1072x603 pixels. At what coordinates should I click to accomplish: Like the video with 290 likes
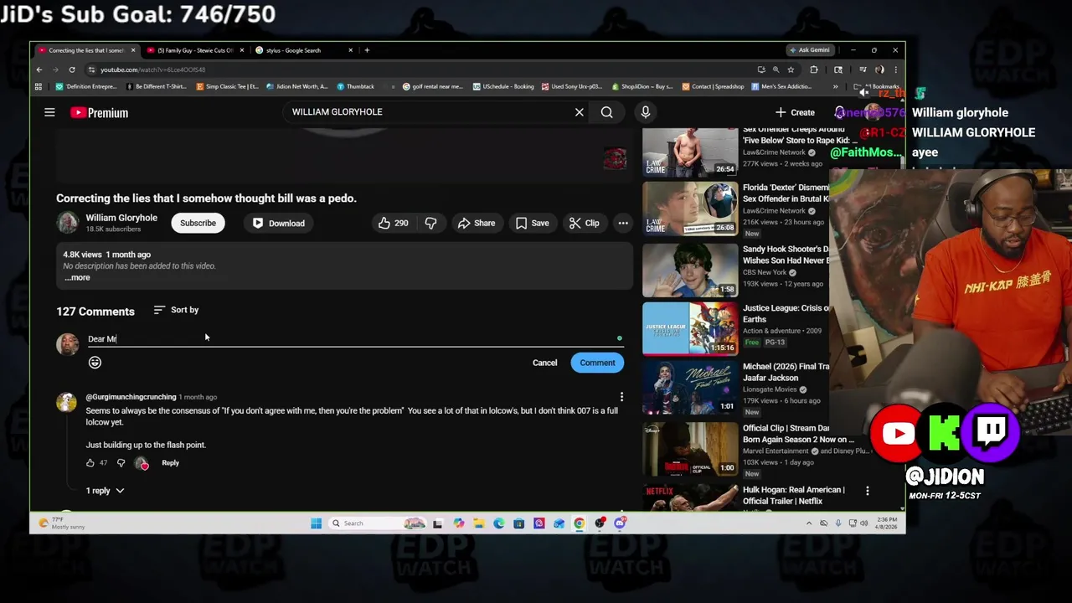393,223
